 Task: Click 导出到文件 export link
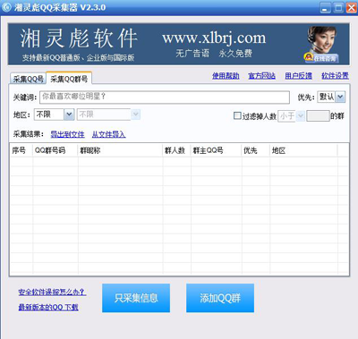click(x=67, y=134)
